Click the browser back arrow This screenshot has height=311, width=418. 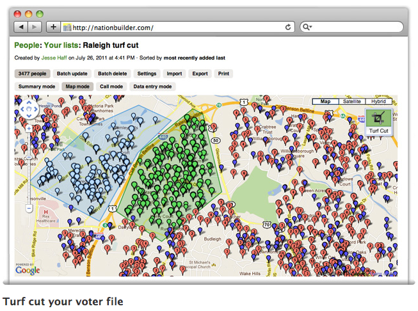point(20,27)
